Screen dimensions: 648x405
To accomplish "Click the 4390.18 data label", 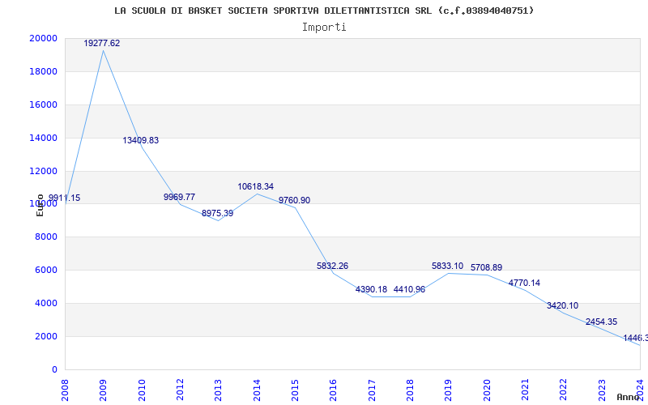I will tap(371, 290).
